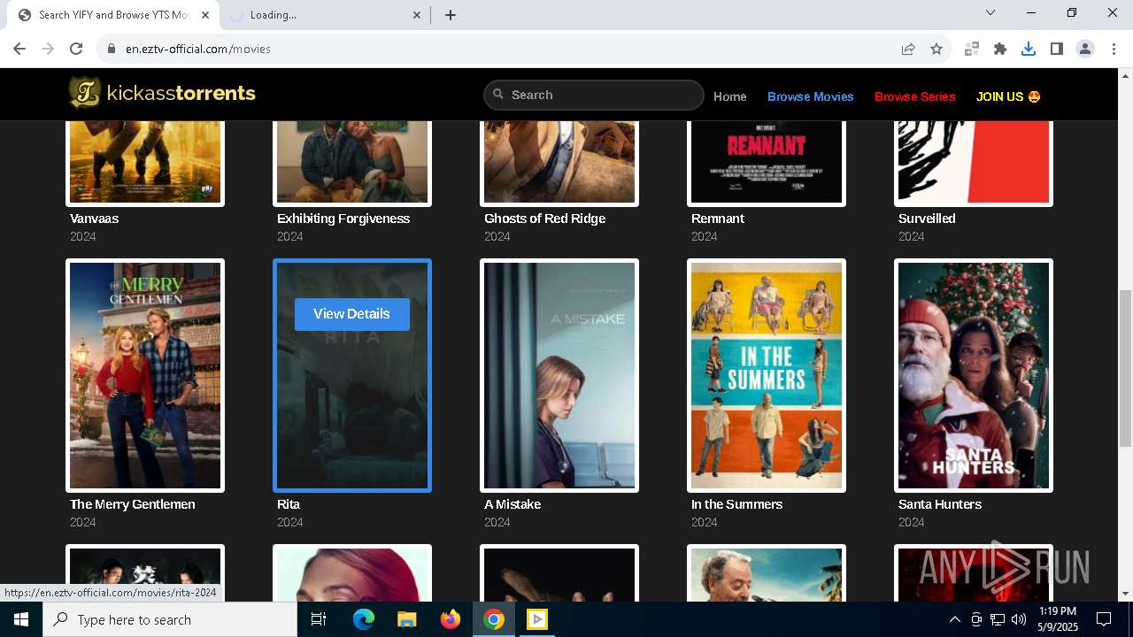Close the Search YIFY tab
The width and height of the screenshot is (1133, 637).
(205, 15)
